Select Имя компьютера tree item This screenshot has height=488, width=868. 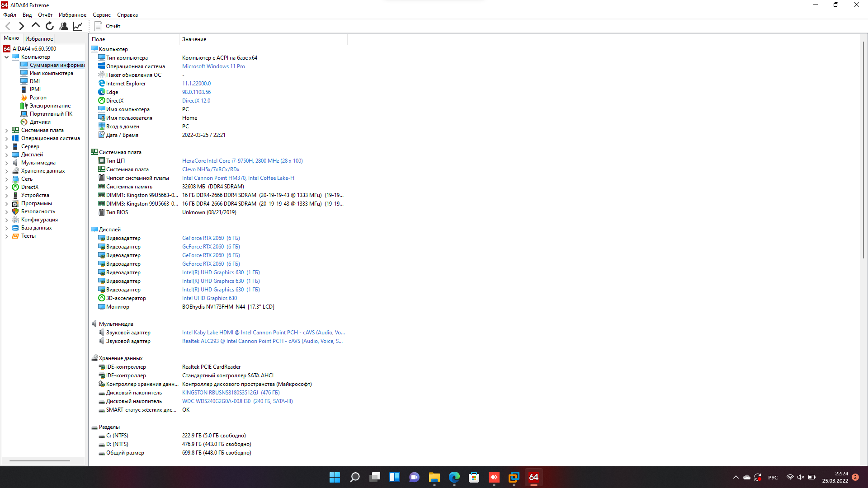[x=47, y=73]
